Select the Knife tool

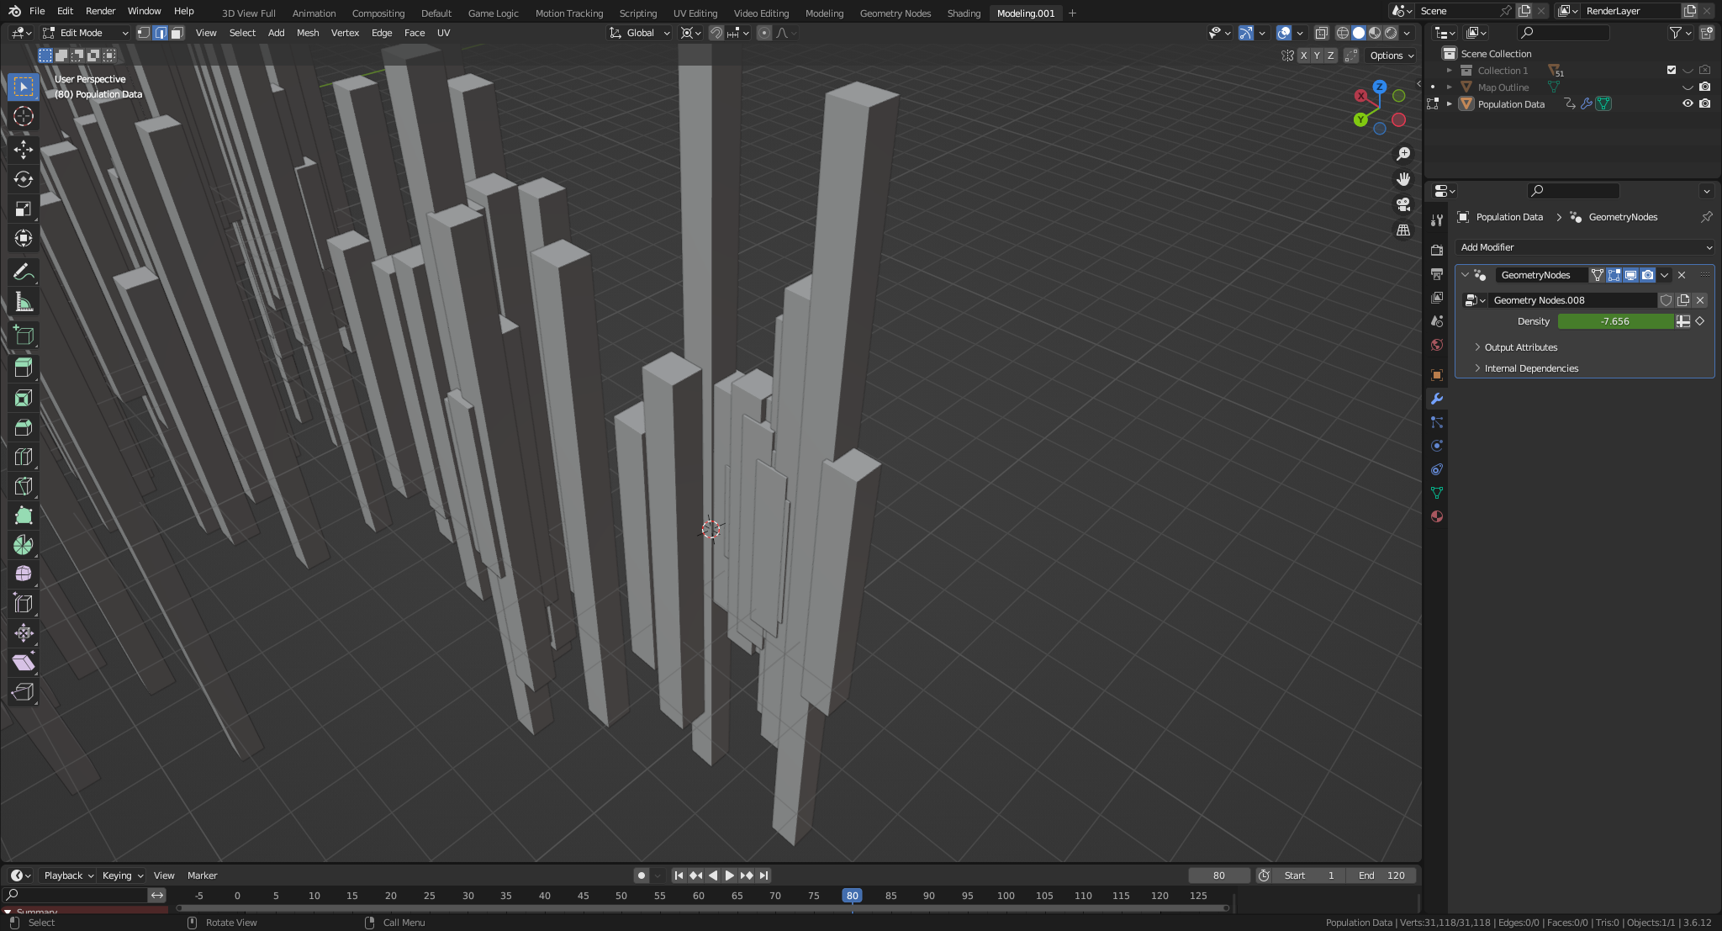click(24, 486)
